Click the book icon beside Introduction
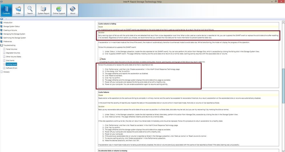The image size is (285, 152). (x=1, y=23)
